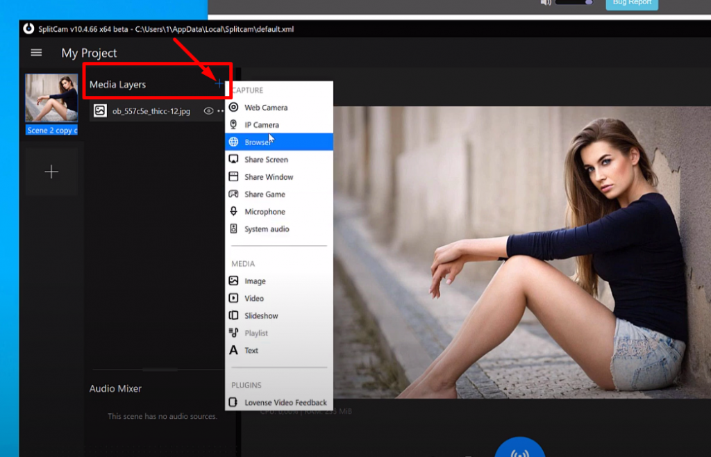The width and height of the screenshot is (711, 457).
Task: Click the IP Camera icon
Action: tap(233, 124)
